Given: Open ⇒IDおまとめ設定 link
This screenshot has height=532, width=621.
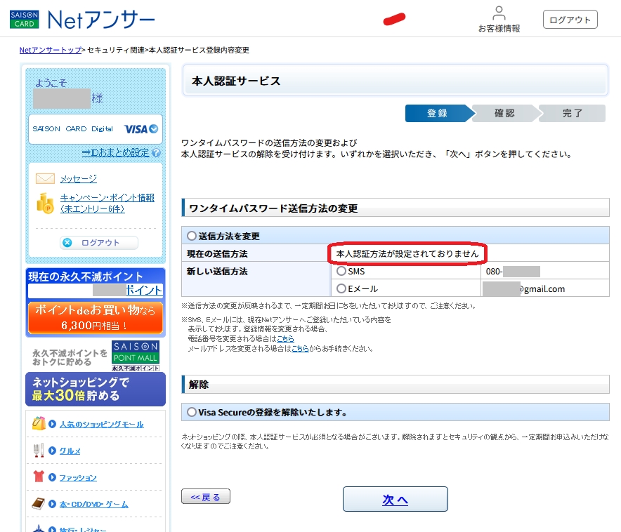Looking at the screenshot, I should [x=115, y=153].
